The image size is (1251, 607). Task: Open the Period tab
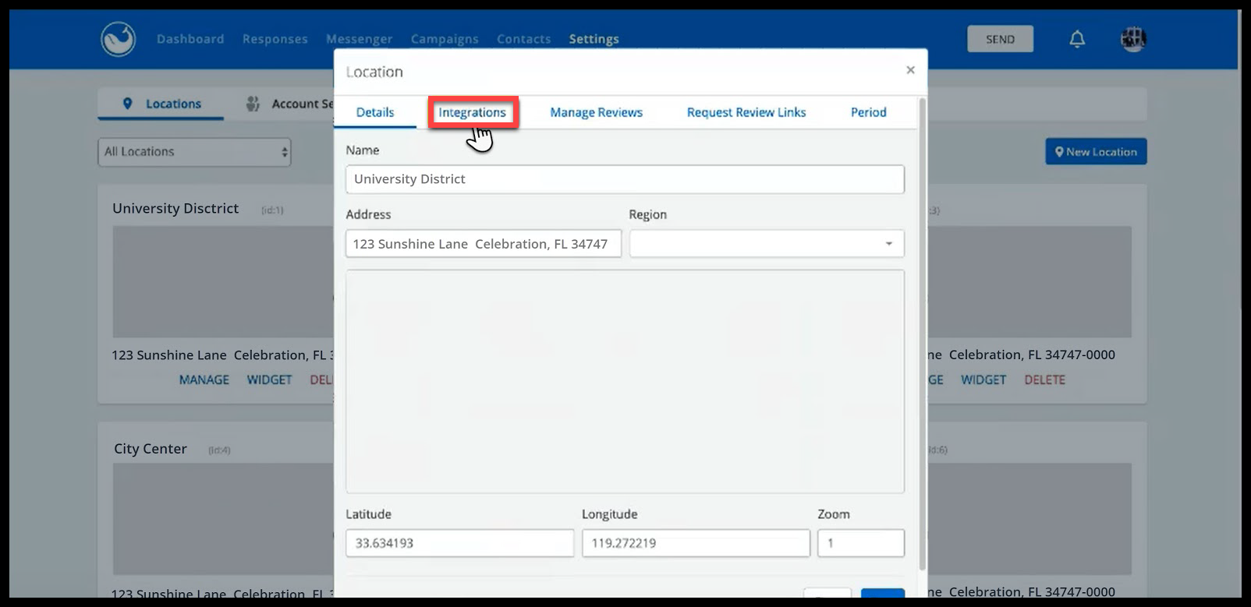click(868, 112)
